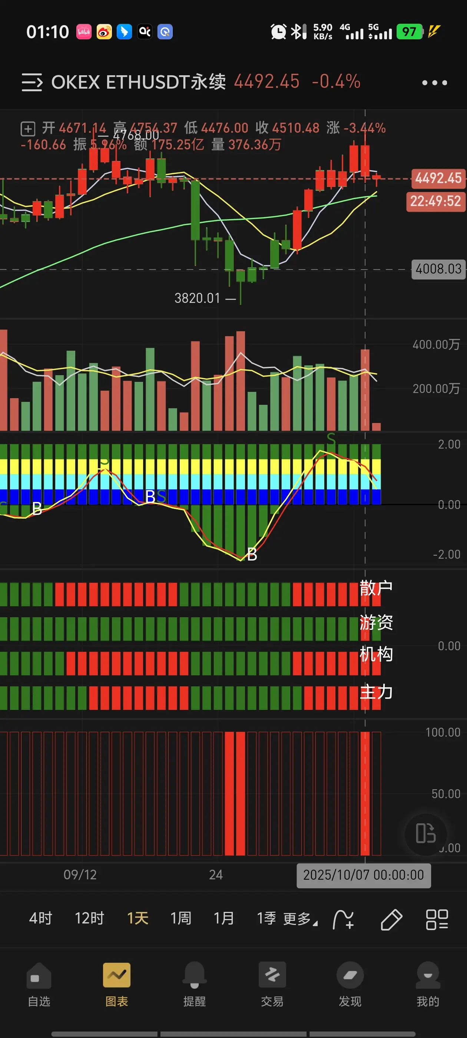
Task: Open the symbol list menu icon
Action: pos(32,82)
